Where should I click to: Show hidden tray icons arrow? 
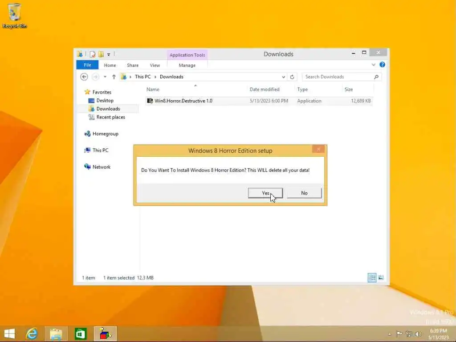(x=390, y=334)
